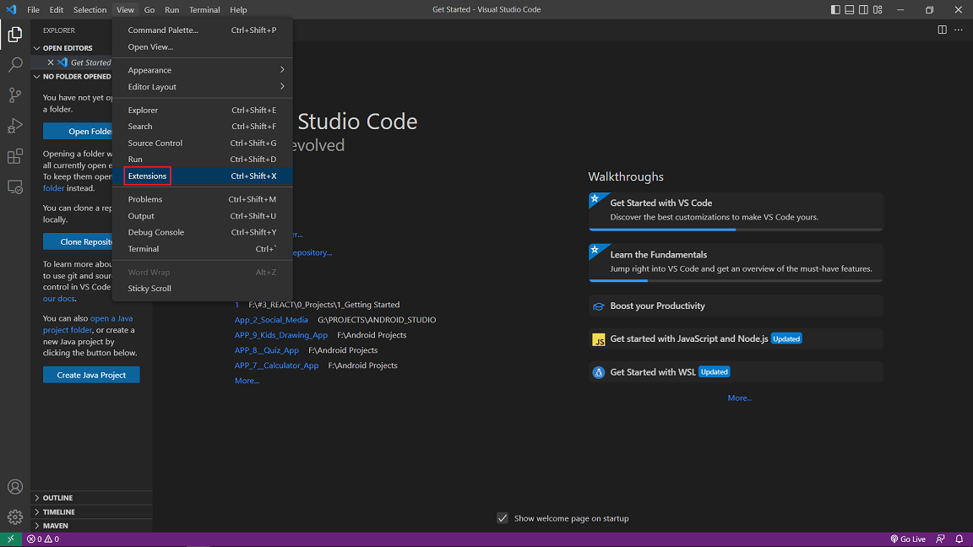Choose Open View... menu entry

coord(203,46)
